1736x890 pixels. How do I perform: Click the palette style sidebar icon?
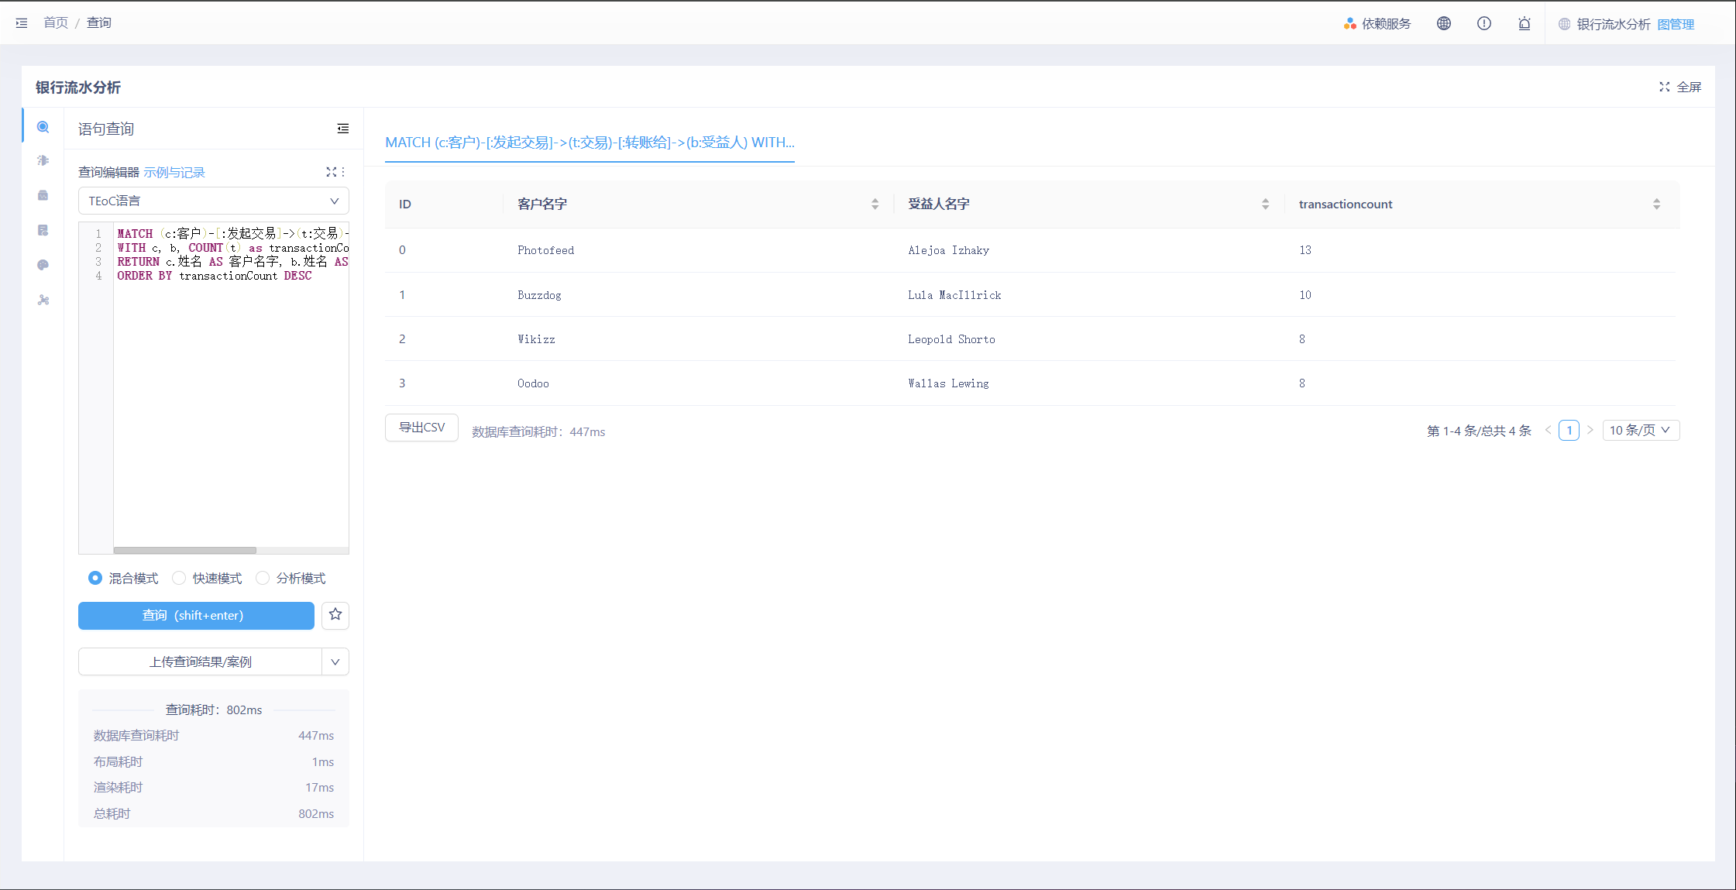pos(43,265)
